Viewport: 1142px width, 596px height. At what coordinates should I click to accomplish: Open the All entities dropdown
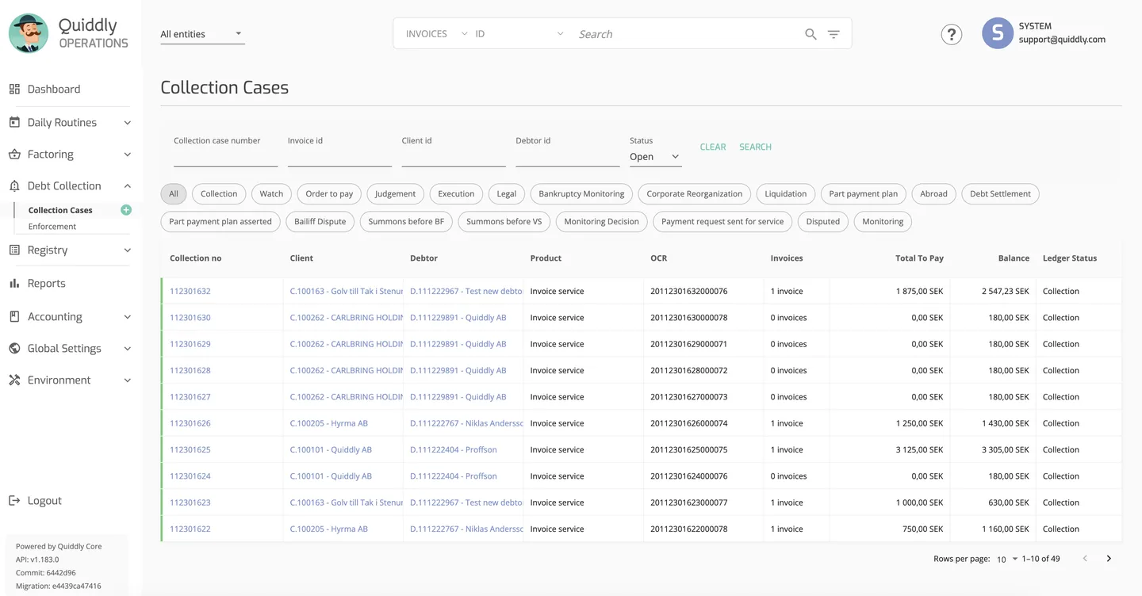202,34
